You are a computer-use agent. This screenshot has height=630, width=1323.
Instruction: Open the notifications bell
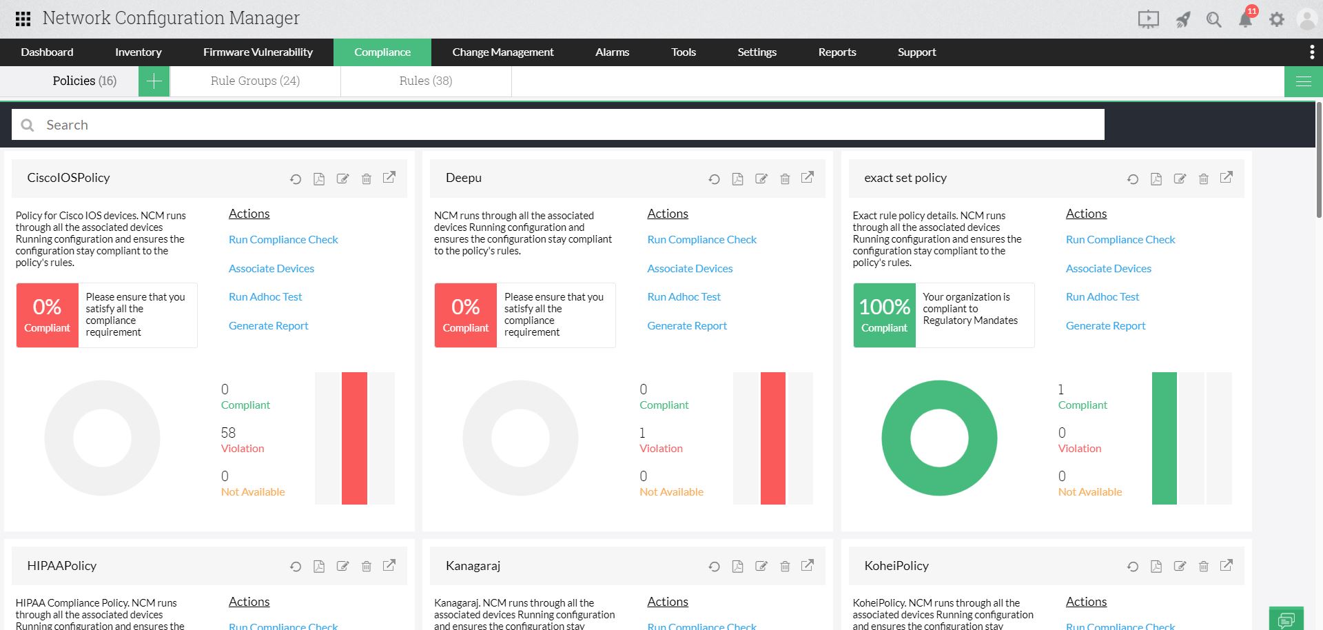[1245, 19]
